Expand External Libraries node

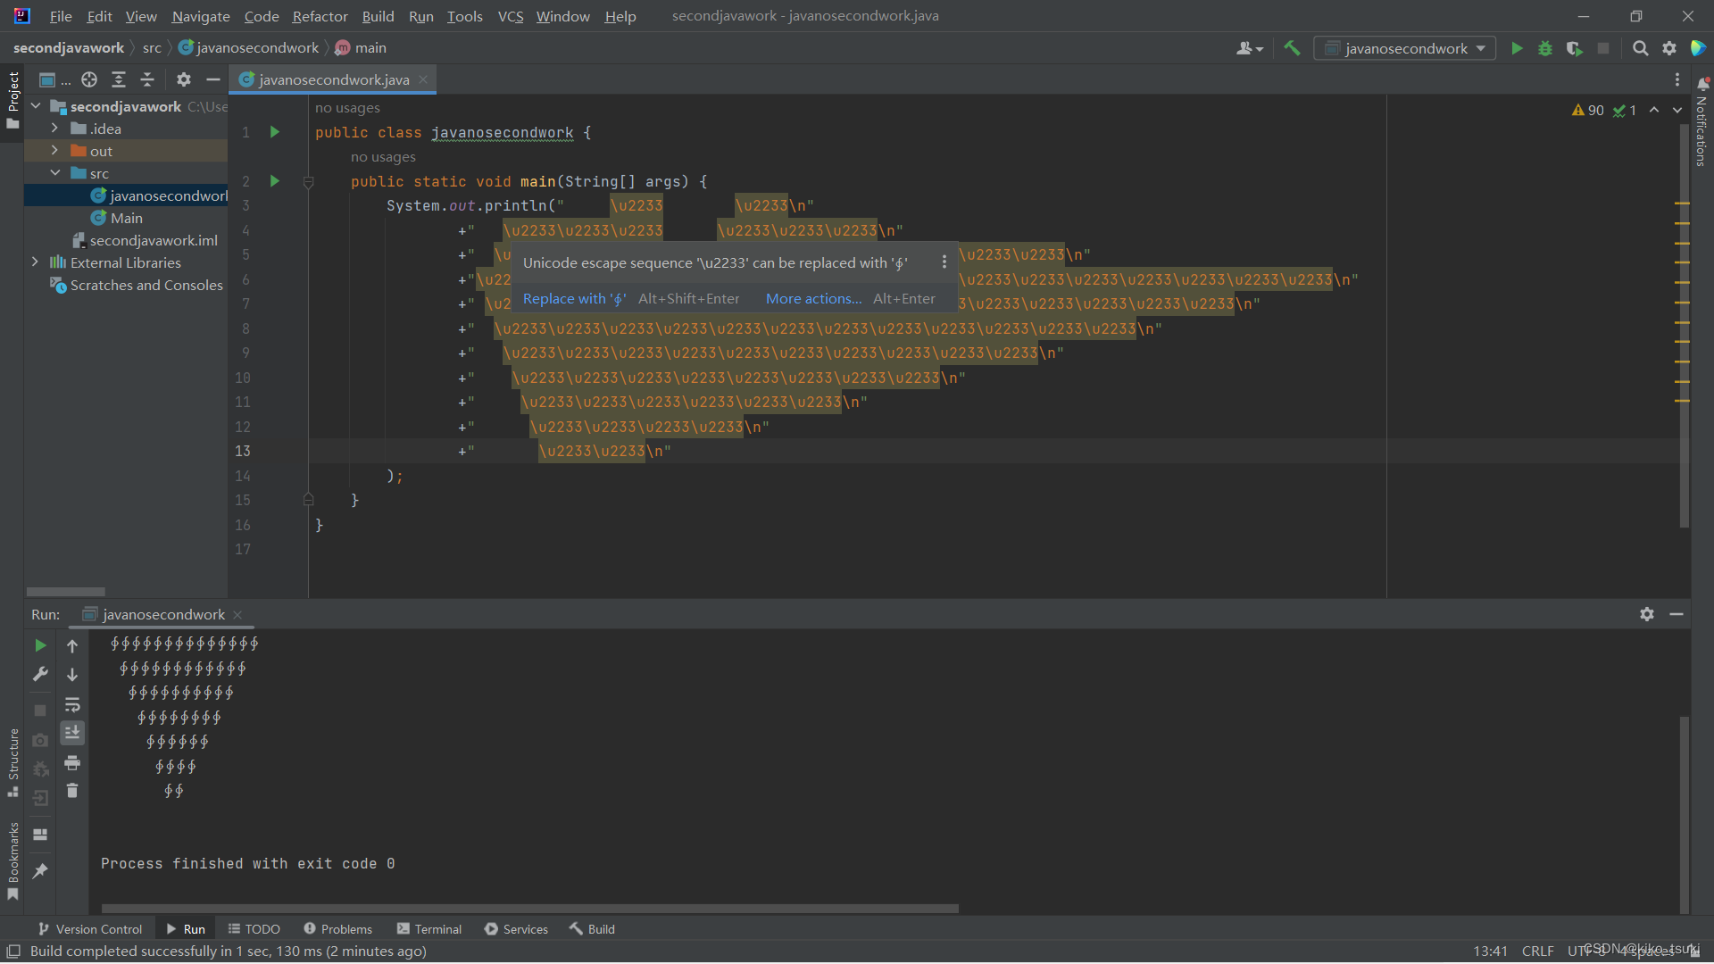pyautogui.click(x=35, y=262)
